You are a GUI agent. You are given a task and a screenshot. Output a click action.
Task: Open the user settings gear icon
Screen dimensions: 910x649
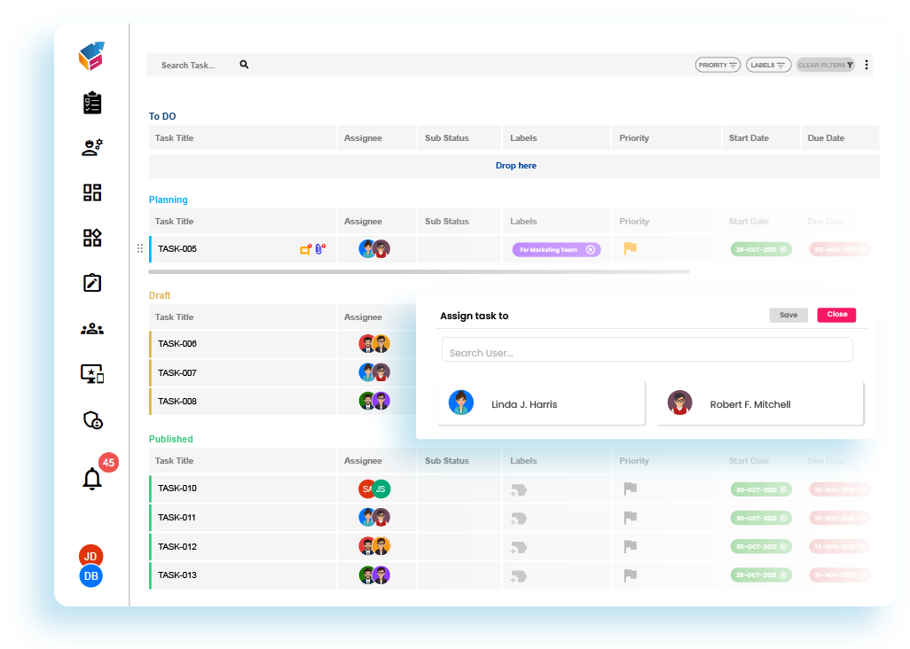coord(91,147)
